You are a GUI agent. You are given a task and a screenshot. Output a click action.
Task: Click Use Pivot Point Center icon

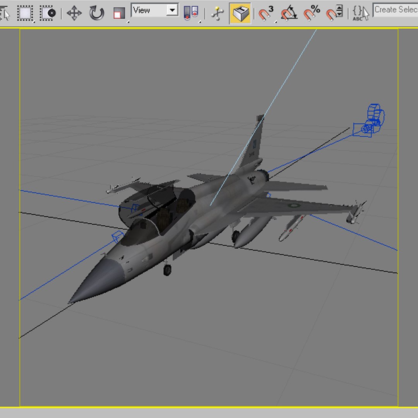[191, 13]
